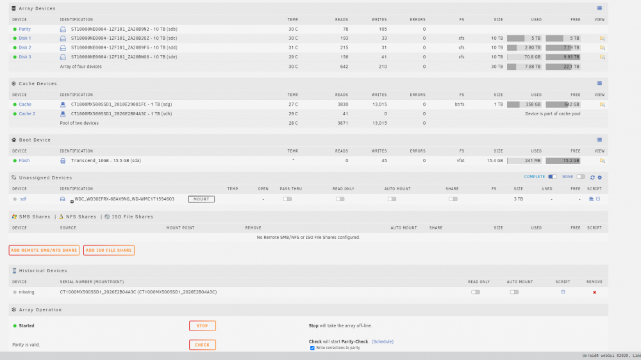Click the Disk 1 drive icon
Viewport: 641px width, 360px height.
(x=63, y=38)
